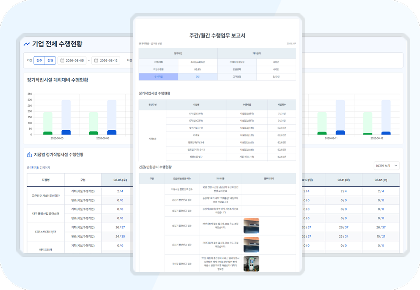The image size is (420, 290).
Task: Click the 9/10건 value in the report summary
Action: (x=276, y=77)
